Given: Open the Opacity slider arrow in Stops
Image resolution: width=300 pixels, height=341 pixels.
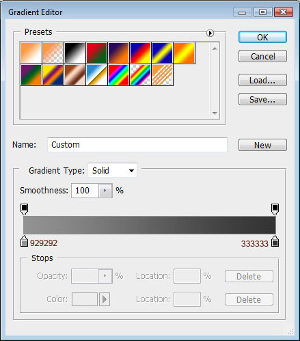Looking at the screenshot, I should 105,276.
